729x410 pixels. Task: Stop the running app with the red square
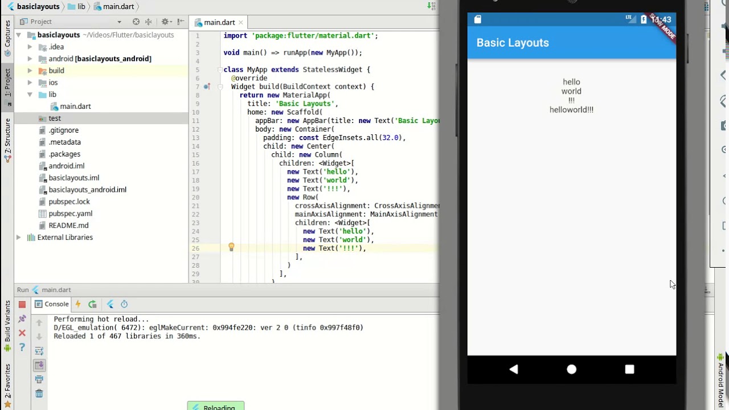click(x=22, y=305)
